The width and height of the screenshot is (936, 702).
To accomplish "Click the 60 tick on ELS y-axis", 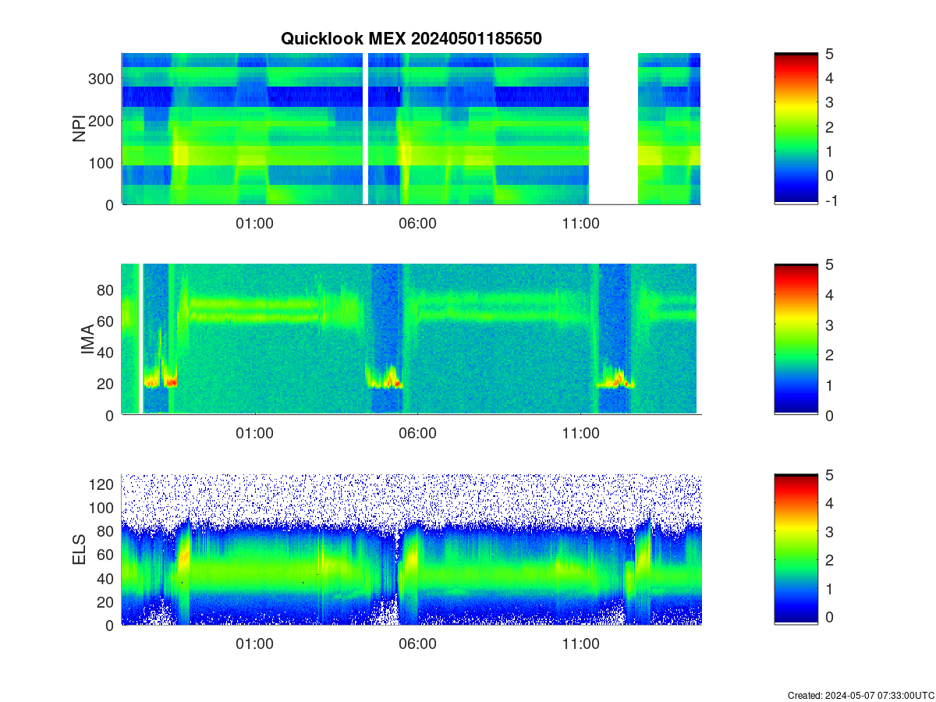I will (106, 555).
